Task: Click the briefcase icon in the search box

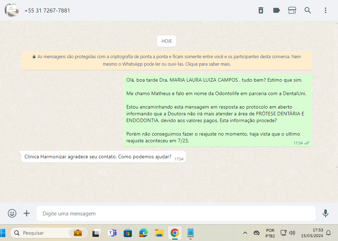Action: tap(78, 233)
